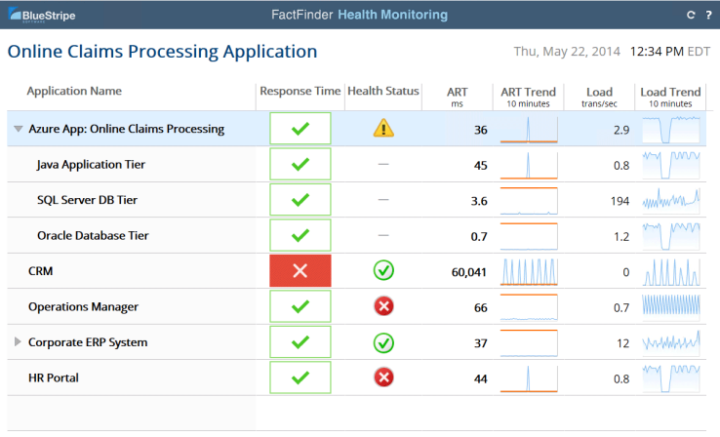Viewport: 720px width, 437px height.
Task: Click the BlueStripe logo
Action: (41, 16)
